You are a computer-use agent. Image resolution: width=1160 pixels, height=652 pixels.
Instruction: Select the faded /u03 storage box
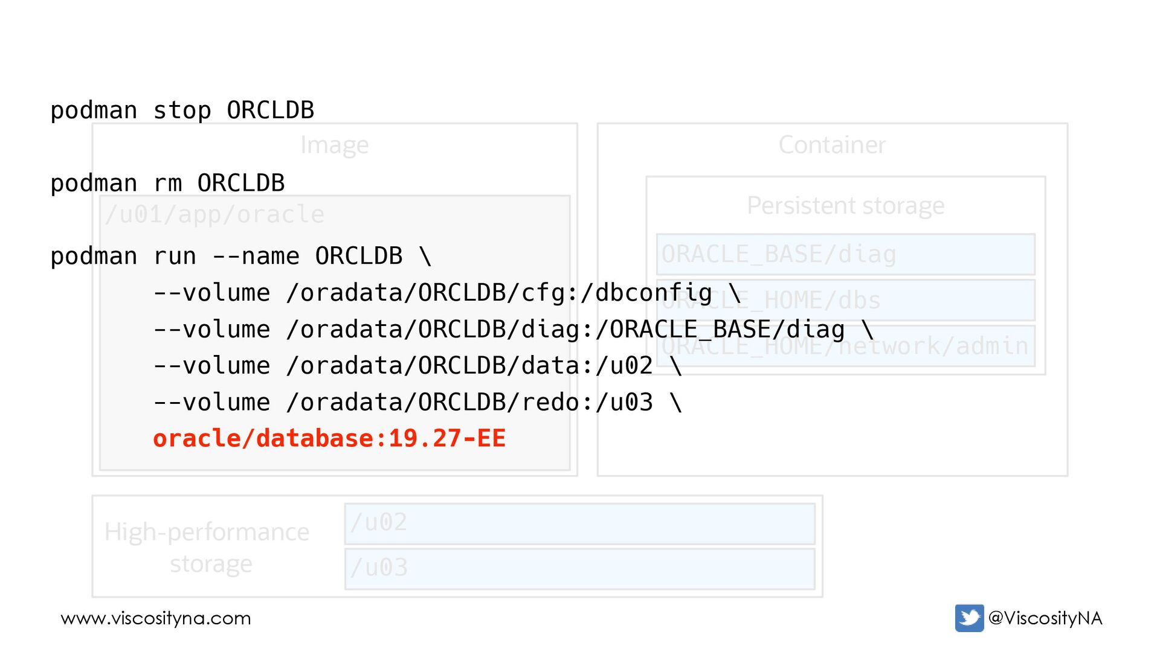579,569
